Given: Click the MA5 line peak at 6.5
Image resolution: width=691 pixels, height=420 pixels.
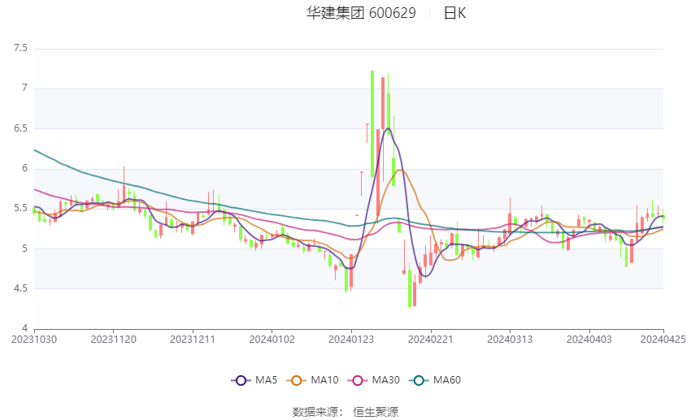Looking at the screenshot, I should point(388,128).
